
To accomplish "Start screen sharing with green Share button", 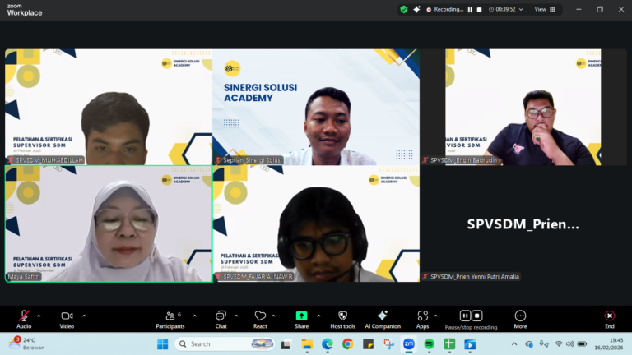I will coord(301,316).
